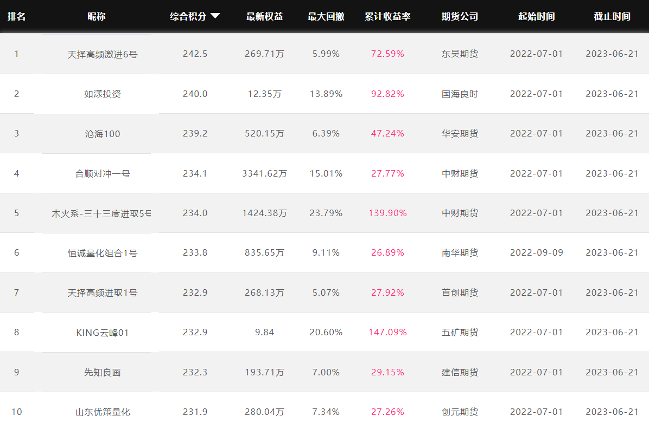
Task: Select the 首创期货 company cell
Action: (x=460, y=292)
